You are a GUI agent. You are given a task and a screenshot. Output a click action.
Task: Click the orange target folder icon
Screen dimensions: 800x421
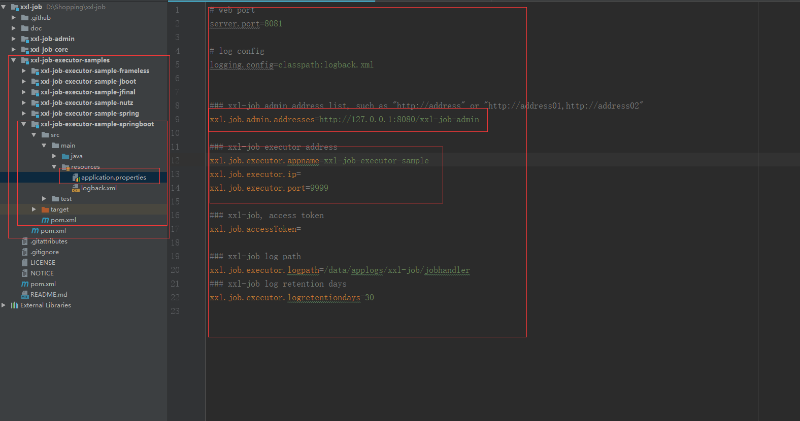pyautogui.click(x=45, y=209)
